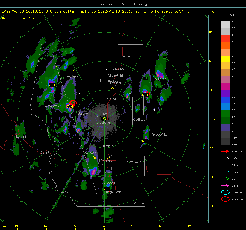Click the Okotoks town label

109,182
